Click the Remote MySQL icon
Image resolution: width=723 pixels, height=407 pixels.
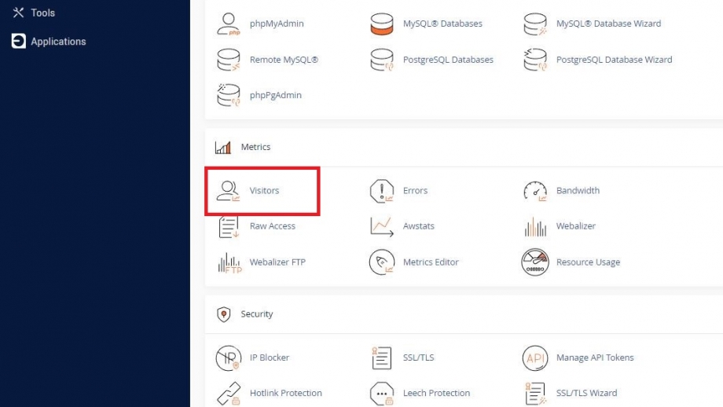[x=229, y=60]
